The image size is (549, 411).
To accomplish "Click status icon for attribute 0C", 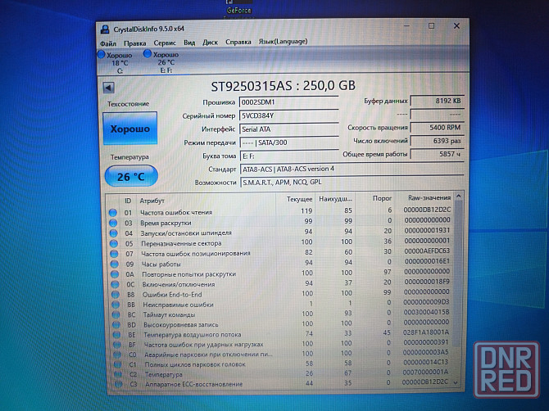I will click(x=116, y=284).
